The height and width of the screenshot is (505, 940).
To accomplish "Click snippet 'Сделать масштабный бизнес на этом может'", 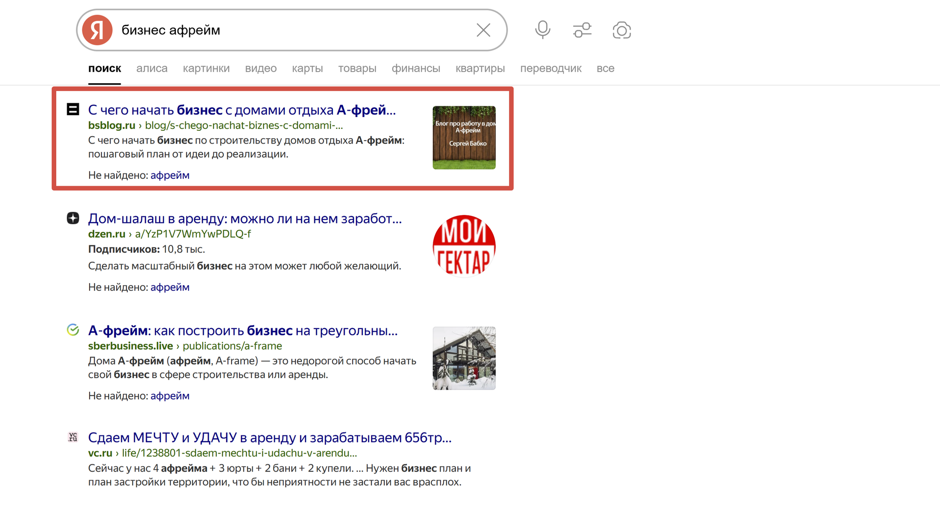I will [x=244, y=266].
